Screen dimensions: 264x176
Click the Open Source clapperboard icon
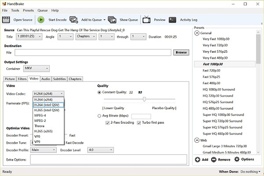[6, 20]
